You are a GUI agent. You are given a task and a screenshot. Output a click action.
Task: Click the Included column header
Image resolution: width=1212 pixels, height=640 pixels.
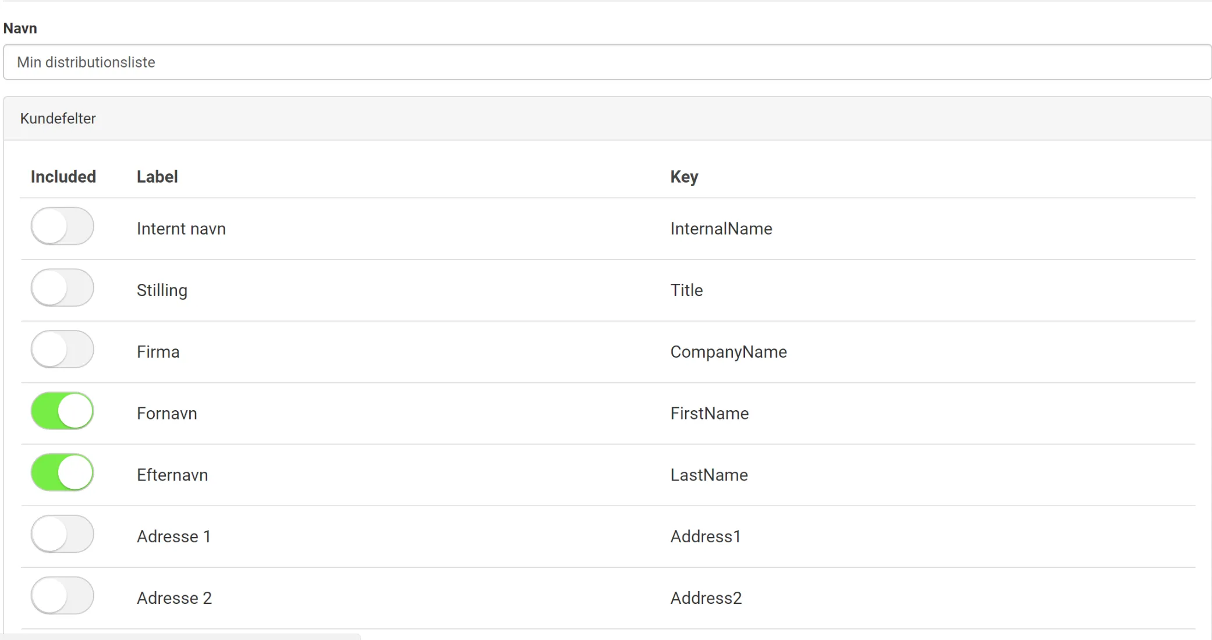(x=63, y=177)
